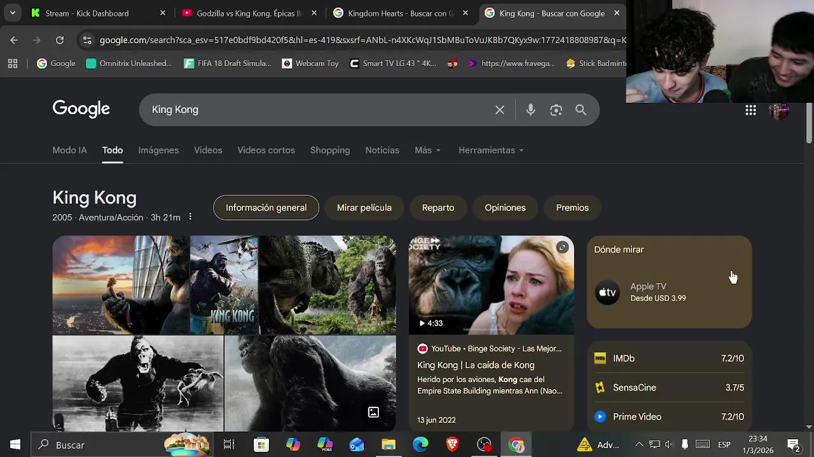Viewport: 814px width, 457px height.
Task: Open the Google apps grid
Action: tap(750, 110)
